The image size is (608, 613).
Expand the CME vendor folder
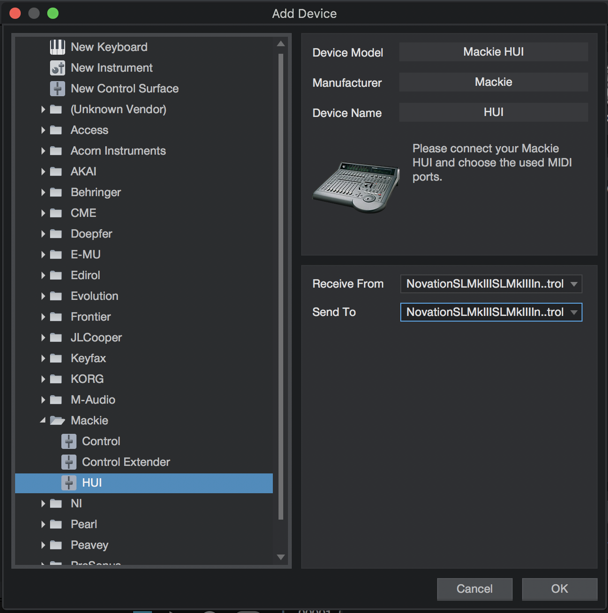pyautogui.click(x=43, y=213)
